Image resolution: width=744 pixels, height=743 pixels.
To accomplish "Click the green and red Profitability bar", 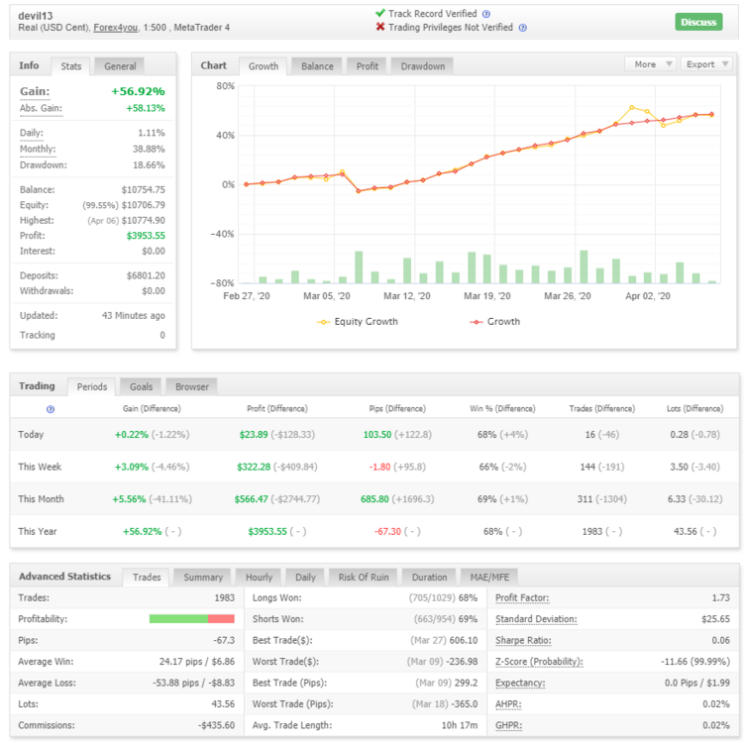I will coord(191,619).
